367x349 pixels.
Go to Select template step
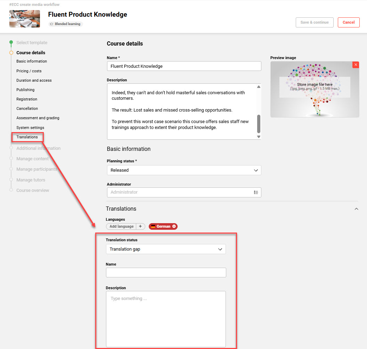[x=32, y=43]
